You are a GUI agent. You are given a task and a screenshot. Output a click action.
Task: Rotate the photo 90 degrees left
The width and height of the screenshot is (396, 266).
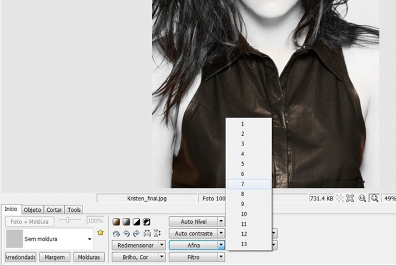click(126, 233)
